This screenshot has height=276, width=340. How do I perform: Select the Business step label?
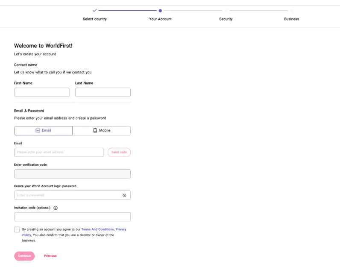click(x=291, y=19)
